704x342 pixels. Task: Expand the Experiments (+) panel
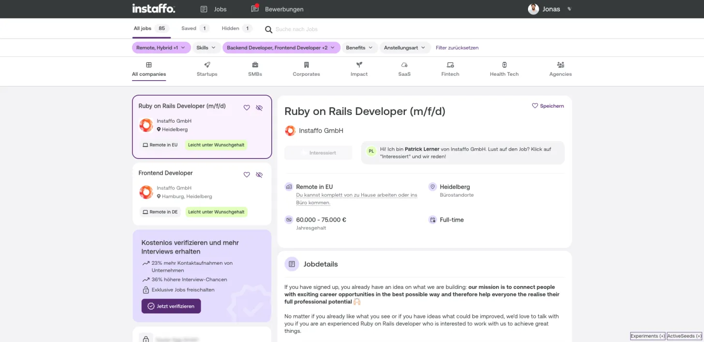point(648,336)
